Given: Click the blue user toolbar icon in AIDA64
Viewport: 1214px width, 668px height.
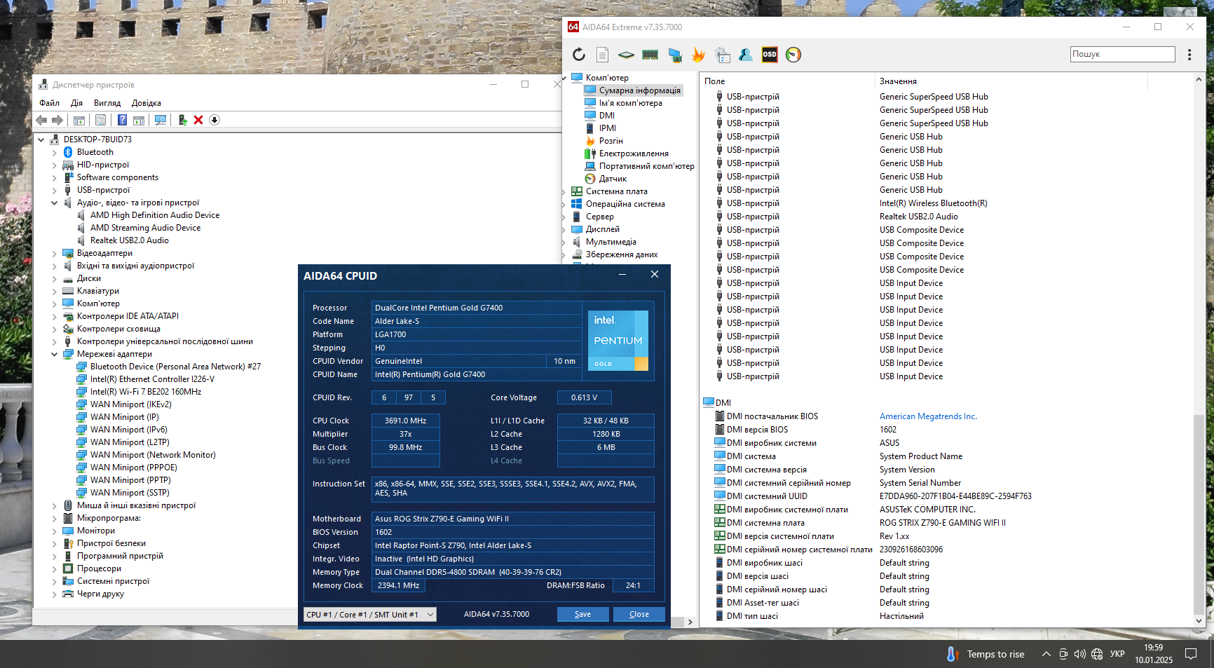Looking at the screenshot, I should tap(746, 55).
